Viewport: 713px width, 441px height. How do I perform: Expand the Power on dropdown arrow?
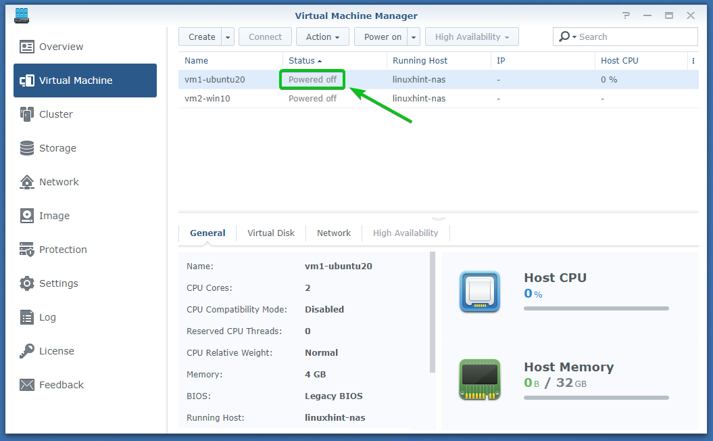(414, 37)
